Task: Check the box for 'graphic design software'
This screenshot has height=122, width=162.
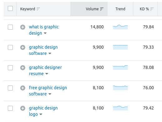Action: 10,47
